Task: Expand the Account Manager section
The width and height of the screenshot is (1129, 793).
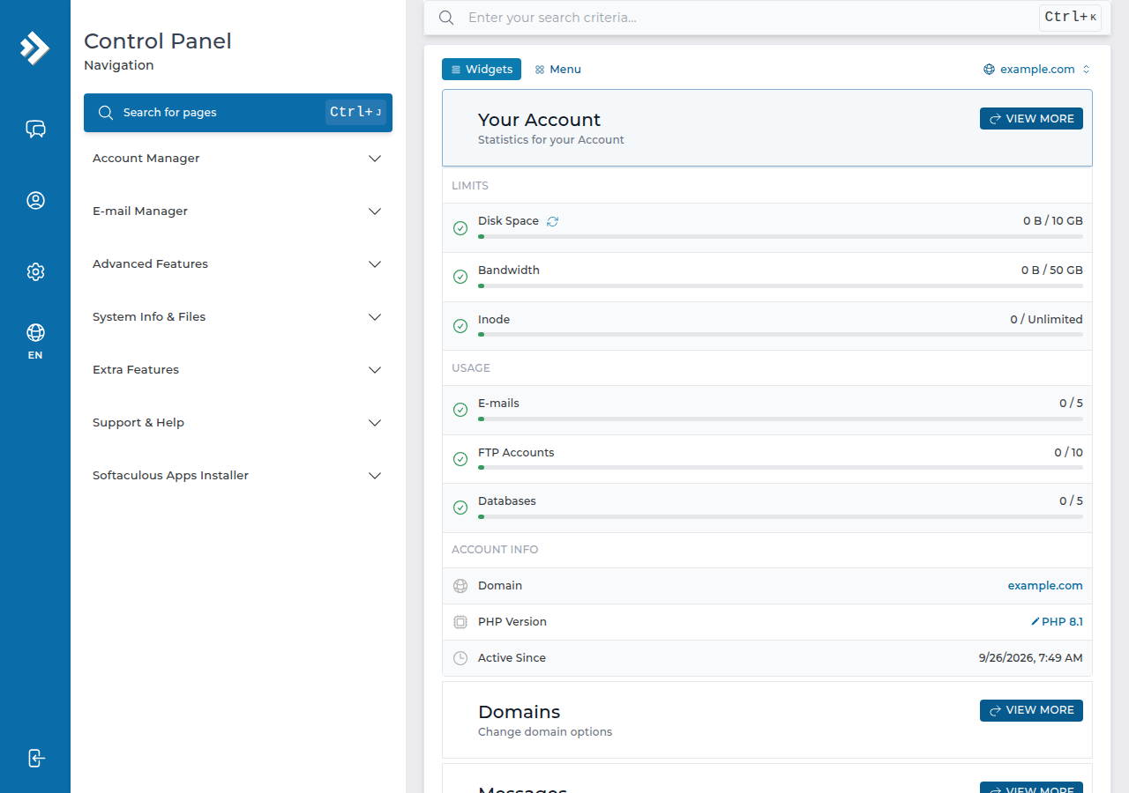Action: tap(238, 159)
